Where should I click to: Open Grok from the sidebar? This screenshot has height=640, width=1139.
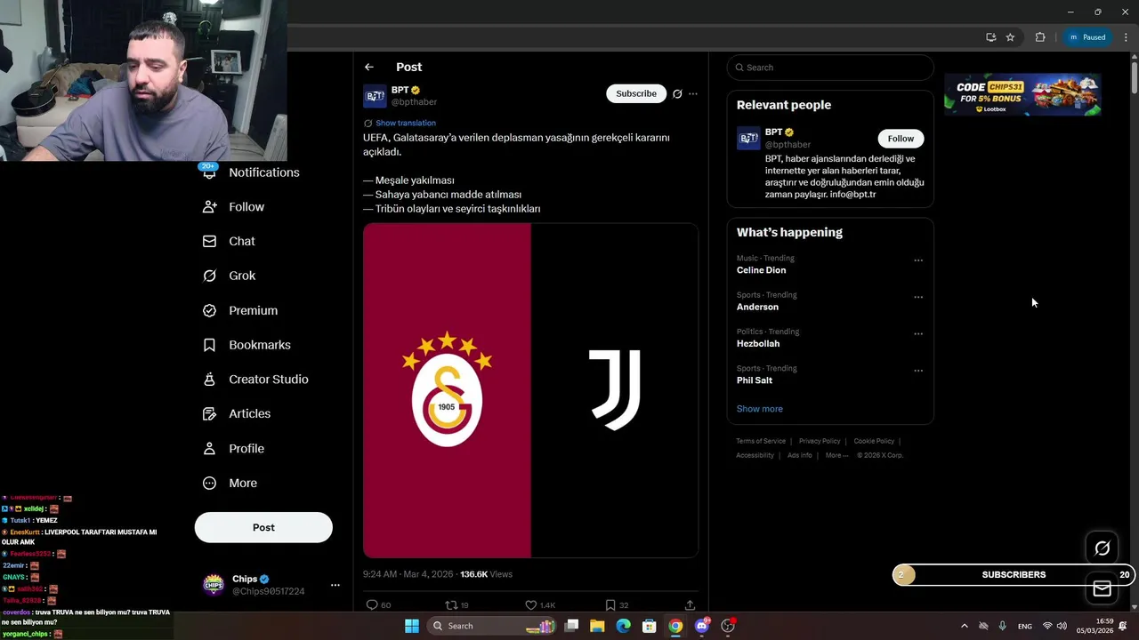[229, 276]
